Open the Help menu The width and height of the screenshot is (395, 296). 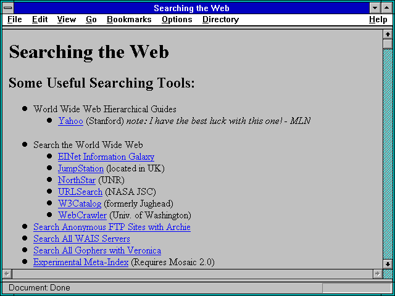click(x=378, y=20)
